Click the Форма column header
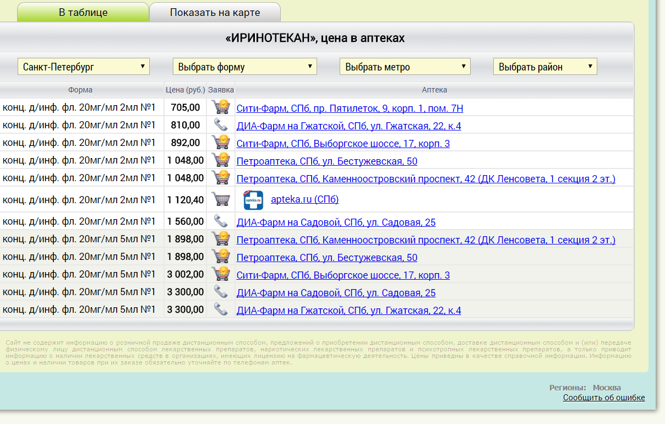665x424 pixels. tap(80, 90)
